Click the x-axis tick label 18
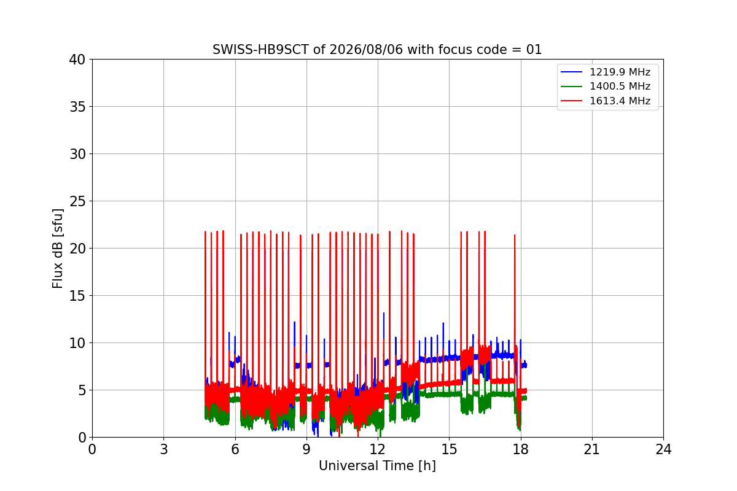The image size is (737, 491). (520, 450)
